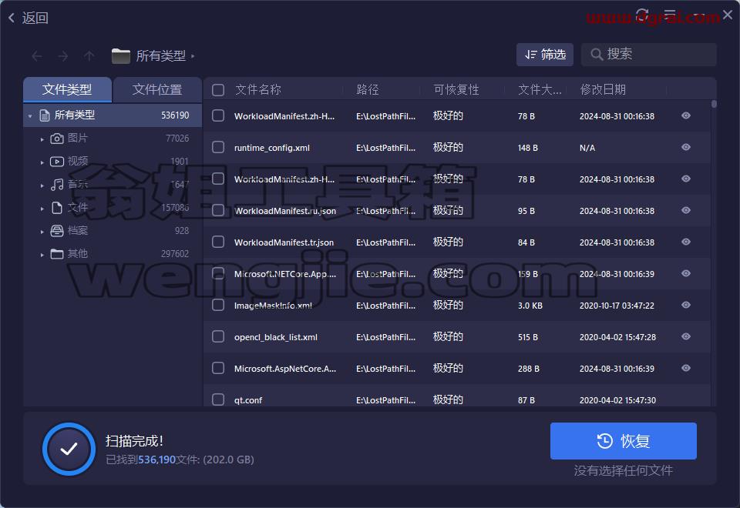Click the 返回 back link
Screen dimensions: 740x508
click(35, 18)
